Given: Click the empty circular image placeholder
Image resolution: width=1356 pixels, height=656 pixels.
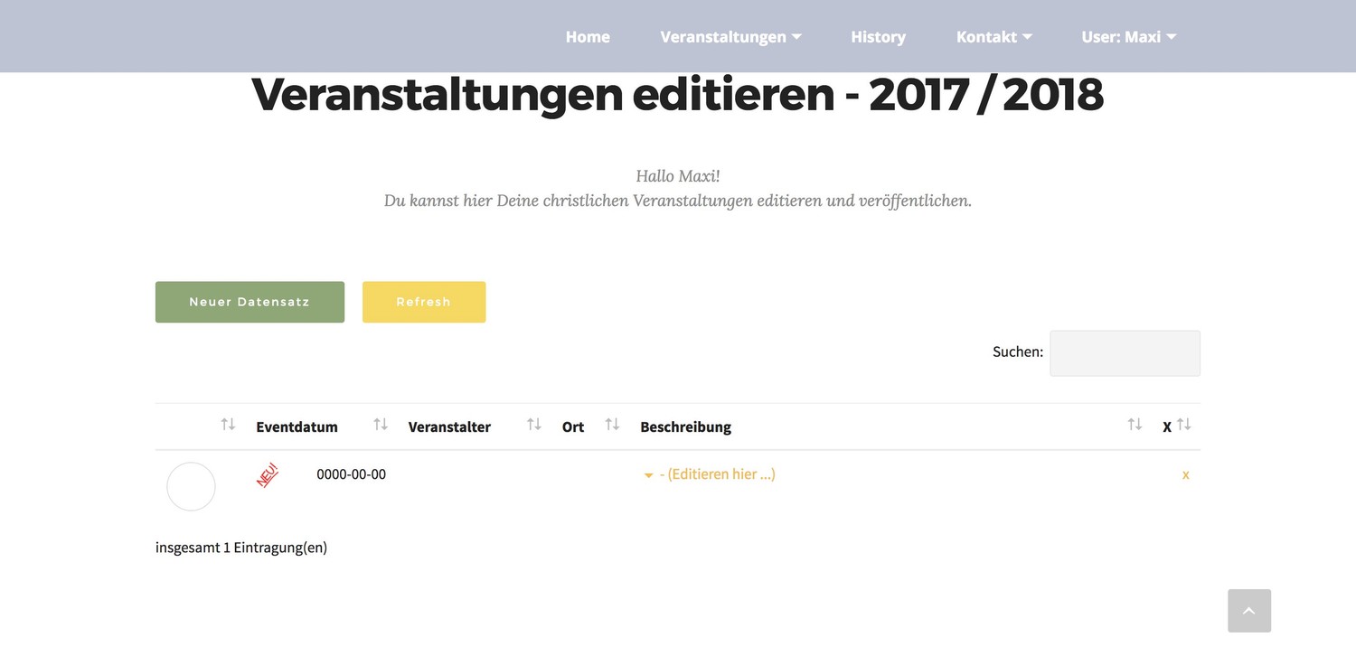Looking at the screenshot, I should 191,486.
